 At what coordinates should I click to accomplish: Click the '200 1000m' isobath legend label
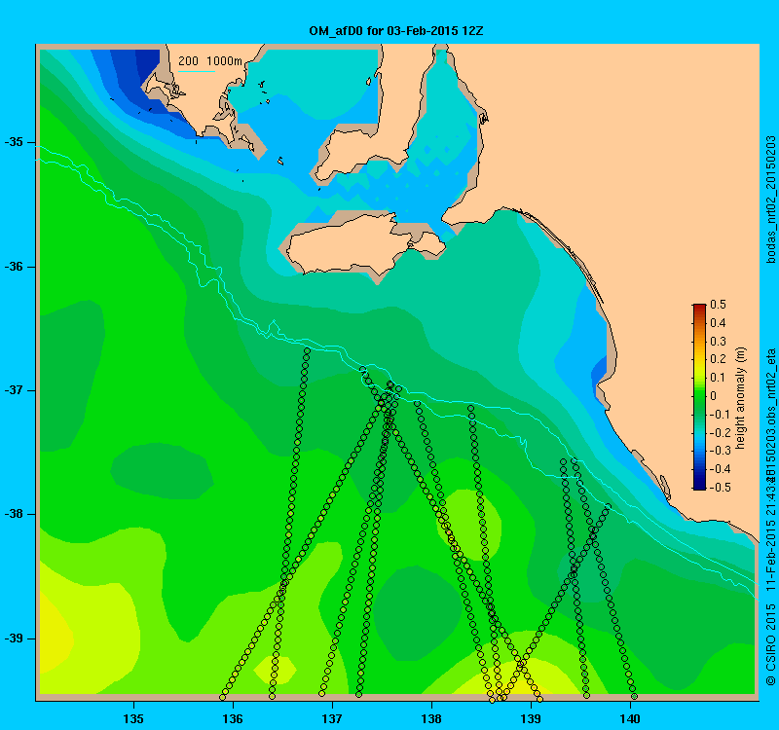[x=210, y=61]
